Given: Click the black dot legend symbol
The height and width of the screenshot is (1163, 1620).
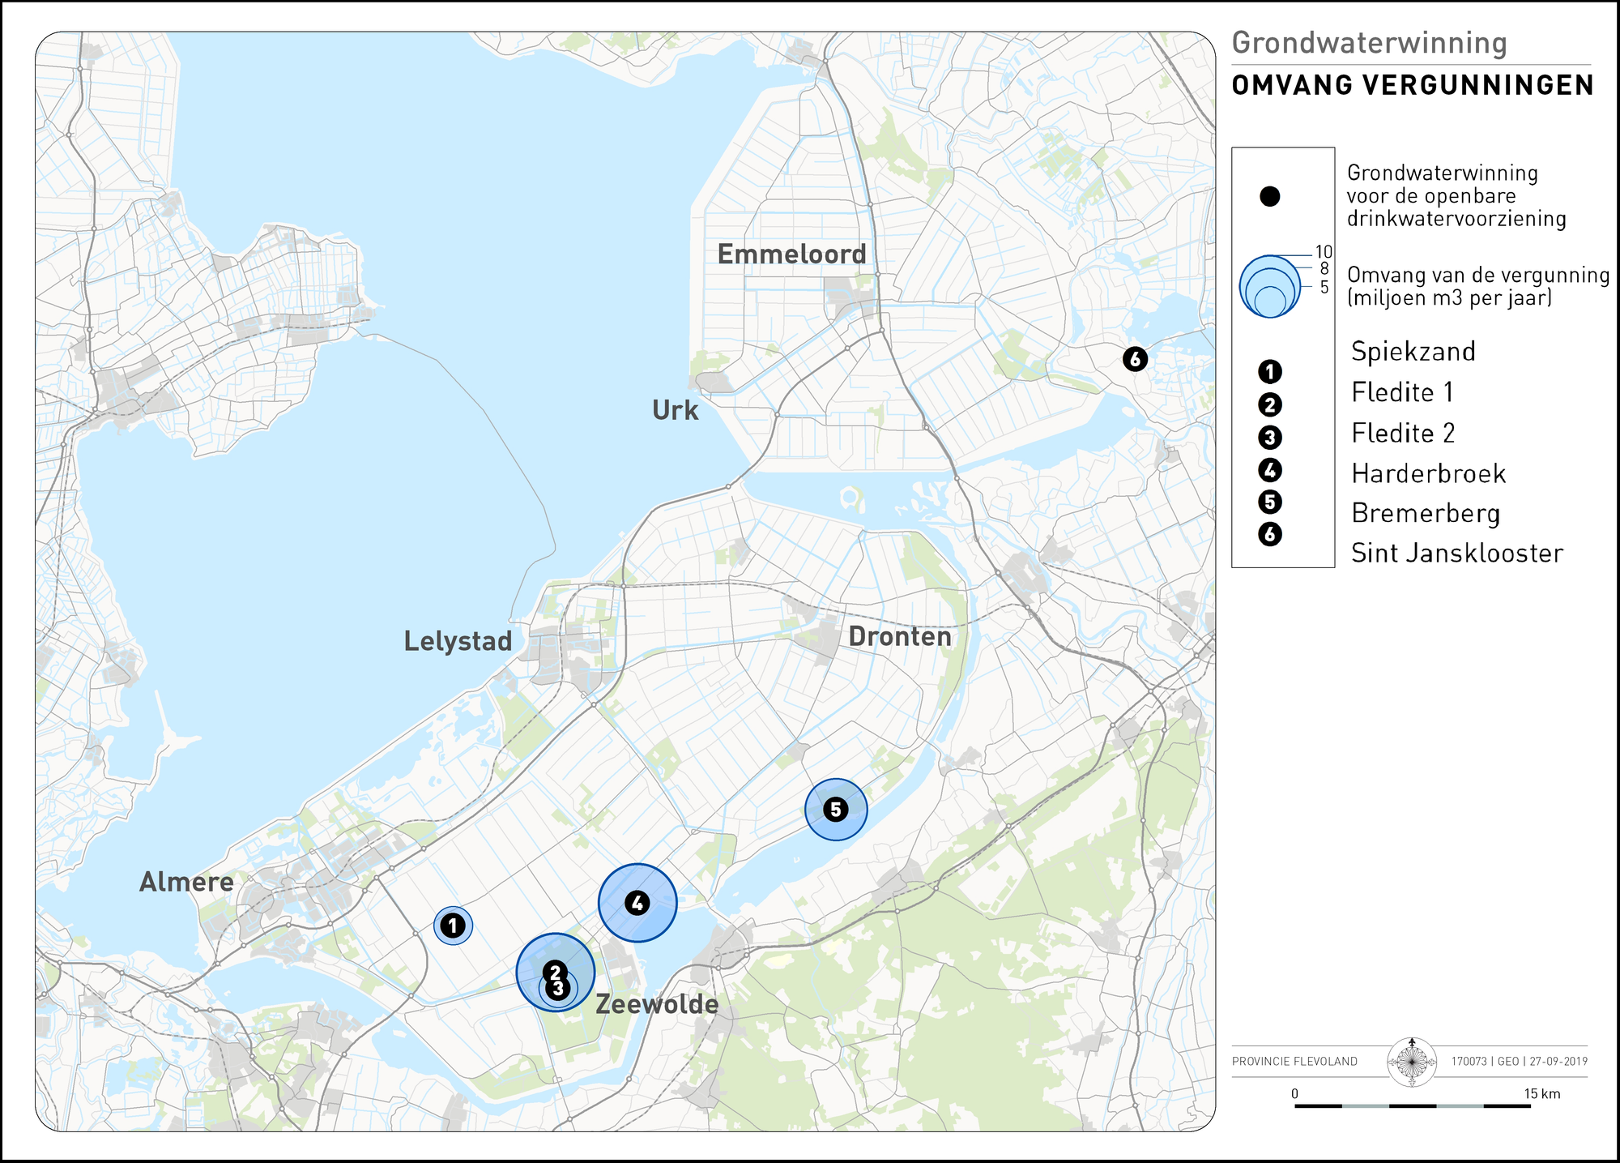Looking at the screenshot, I should (x=1269, y=196).
